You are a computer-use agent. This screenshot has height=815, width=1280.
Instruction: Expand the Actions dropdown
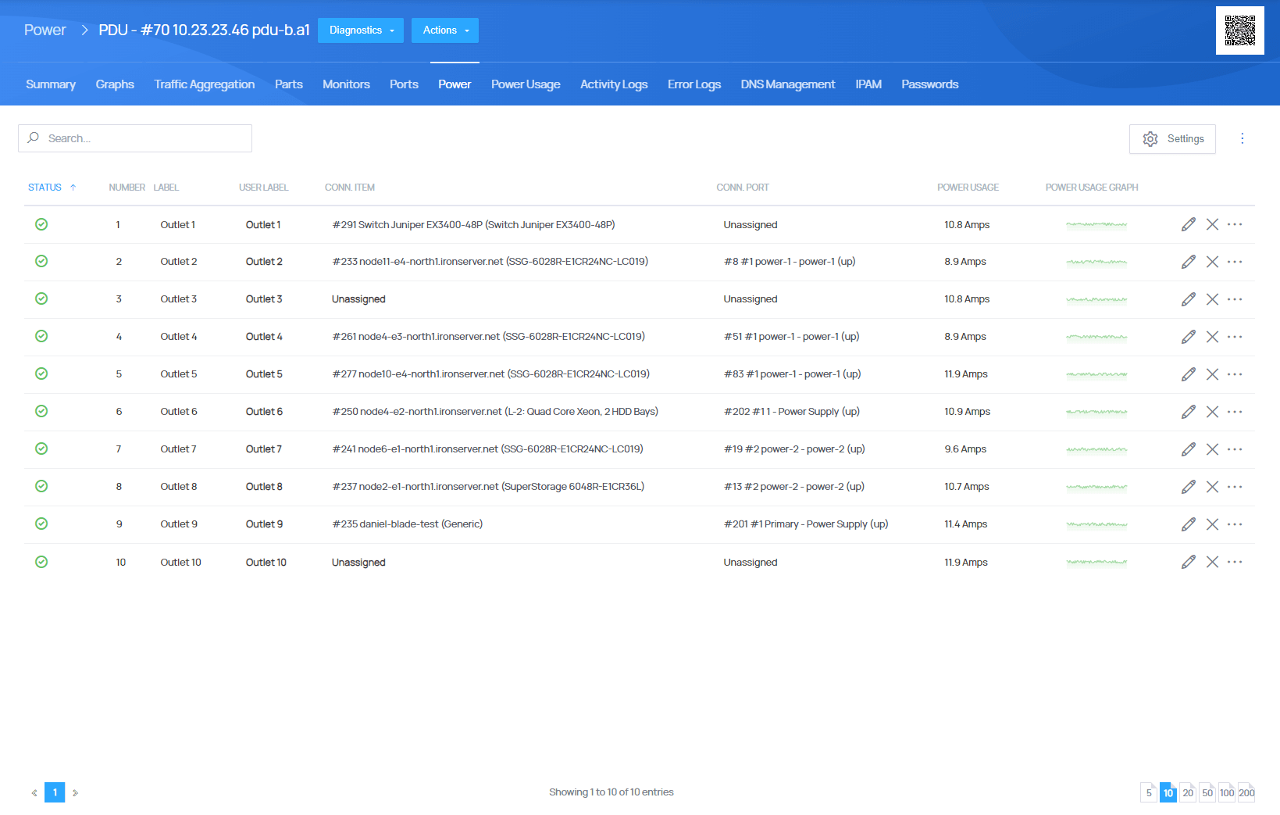point(445,30)
